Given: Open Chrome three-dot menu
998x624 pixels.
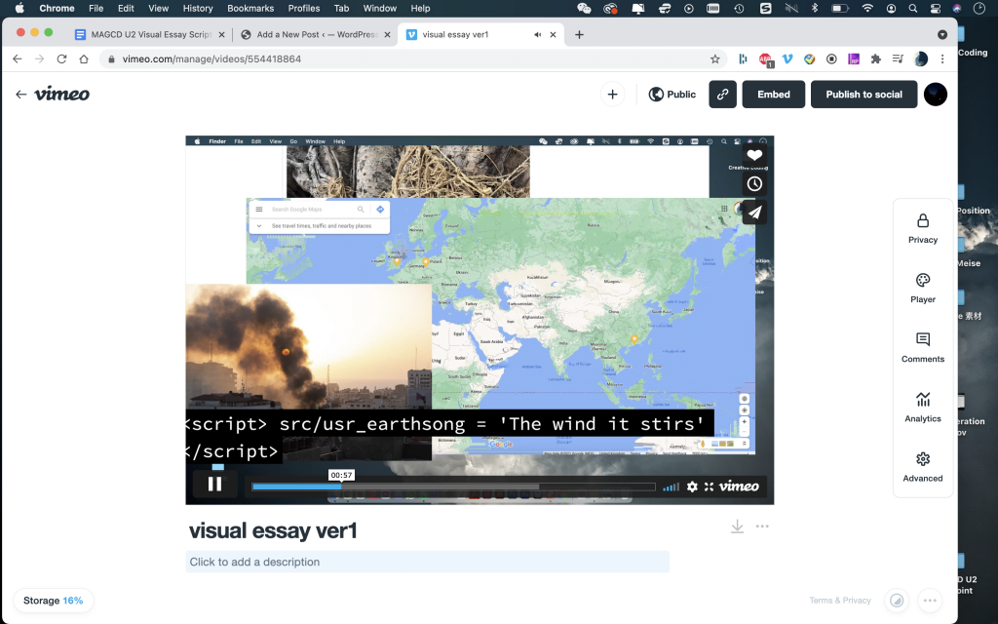Looking at the screenshot, I should pyautogui.click(x=942, y=58).
